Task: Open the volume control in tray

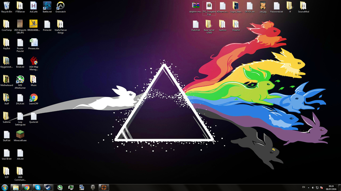Action: 313,188
